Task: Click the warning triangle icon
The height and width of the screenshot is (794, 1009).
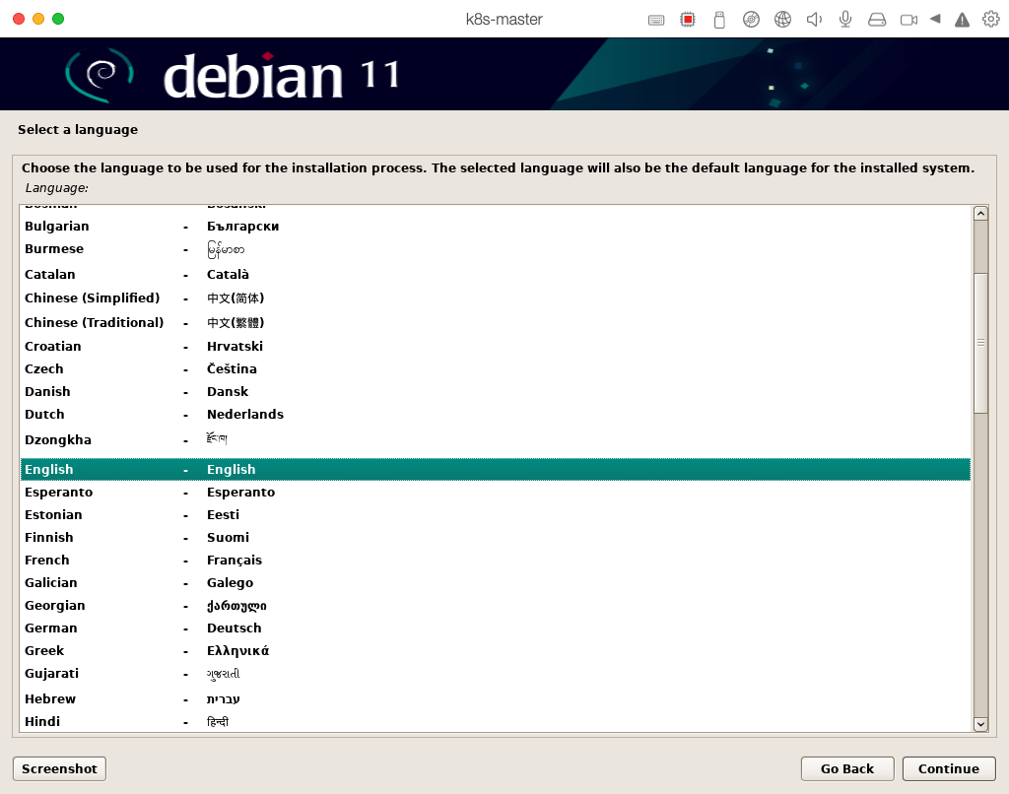Action: [962, 20]
